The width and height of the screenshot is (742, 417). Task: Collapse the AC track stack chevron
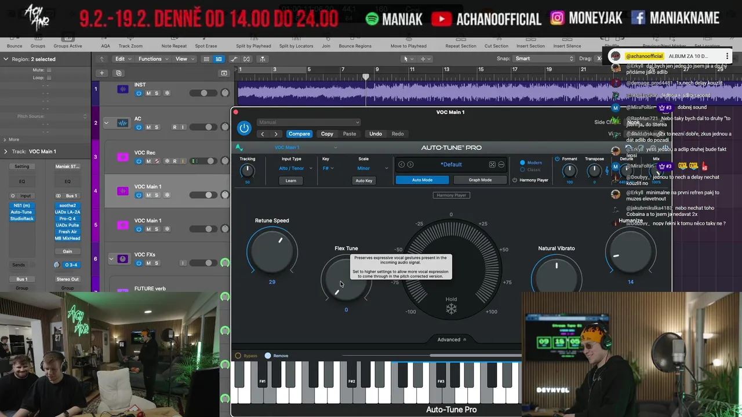(x=106, y=123)
